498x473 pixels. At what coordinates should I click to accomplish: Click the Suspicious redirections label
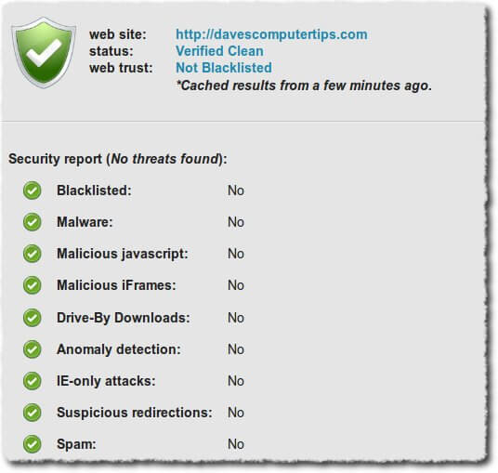click(x=135, y=413)
